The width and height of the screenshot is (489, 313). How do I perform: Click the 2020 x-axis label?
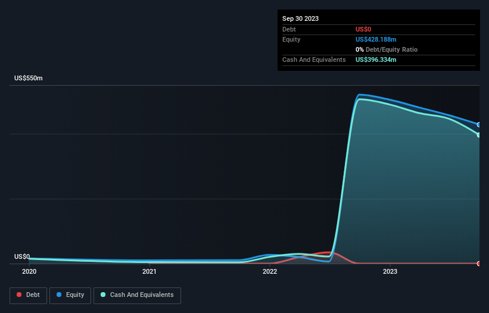click(x=29, y=271)
